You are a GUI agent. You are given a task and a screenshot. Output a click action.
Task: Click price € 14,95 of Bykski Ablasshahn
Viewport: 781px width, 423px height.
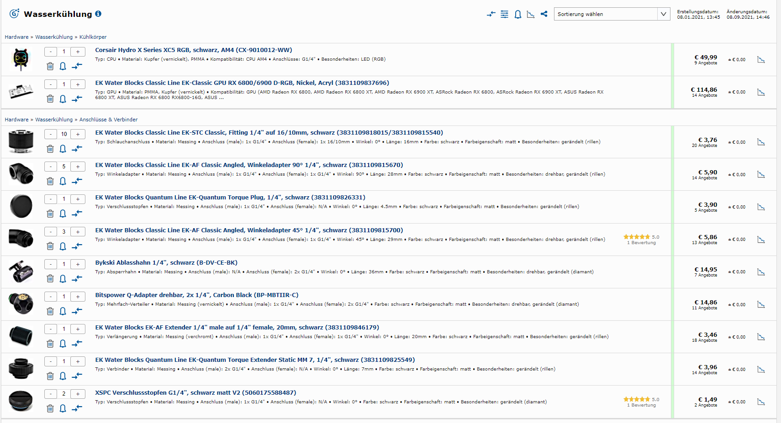(706, 270)
